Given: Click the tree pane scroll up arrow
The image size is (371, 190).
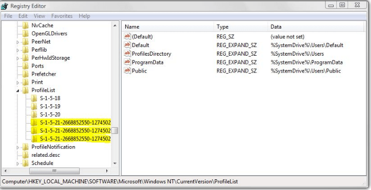Looking at the screenshot, I should pyautogui.click(x=115, y=26).
